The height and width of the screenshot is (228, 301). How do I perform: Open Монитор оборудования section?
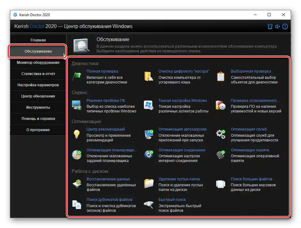tap(38, 63)
